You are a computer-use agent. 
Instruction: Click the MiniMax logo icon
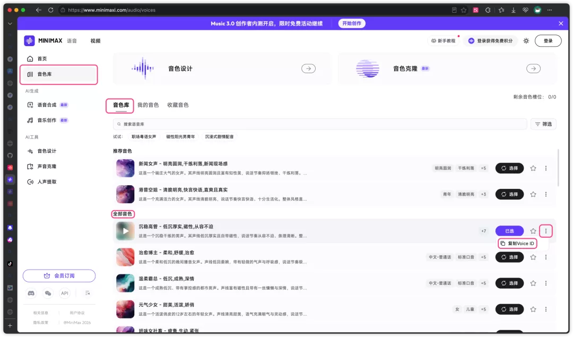point(29,40)
